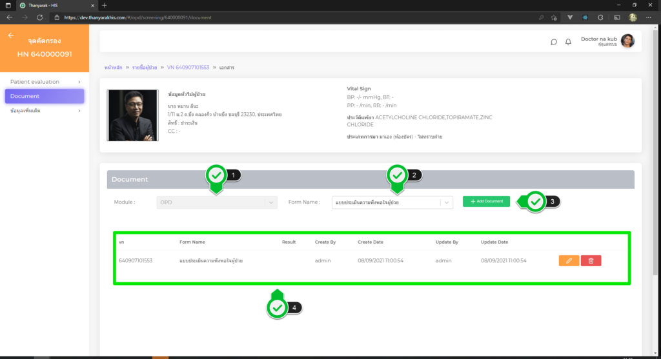Screen dimensions: 661x359
Task: Click the orange pencil edit icon
Action: [x=569, y=260]
